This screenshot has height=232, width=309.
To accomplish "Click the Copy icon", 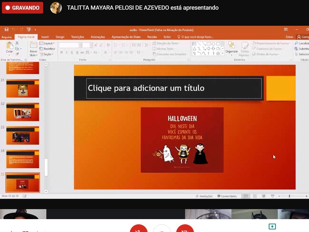I will click(x=17, y=49).
